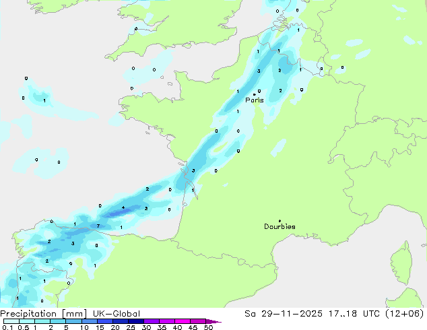Pick the legend swatch between 0.5 and 1
427x330 pixels.
(x=27, y=321)
